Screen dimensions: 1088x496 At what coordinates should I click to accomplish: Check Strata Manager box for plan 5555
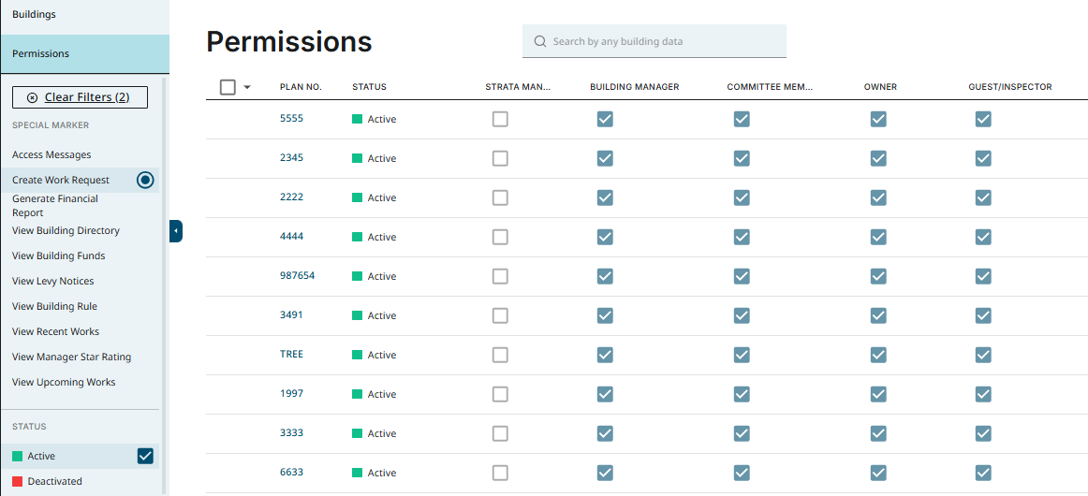(x=500, y=119)
